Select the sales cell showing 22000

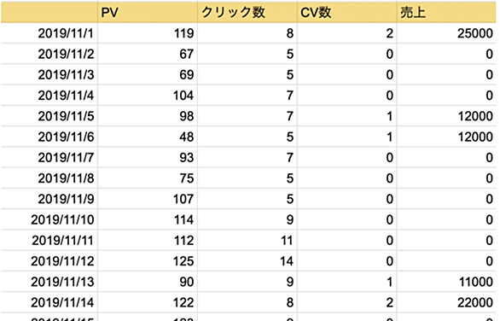point(447,302)
